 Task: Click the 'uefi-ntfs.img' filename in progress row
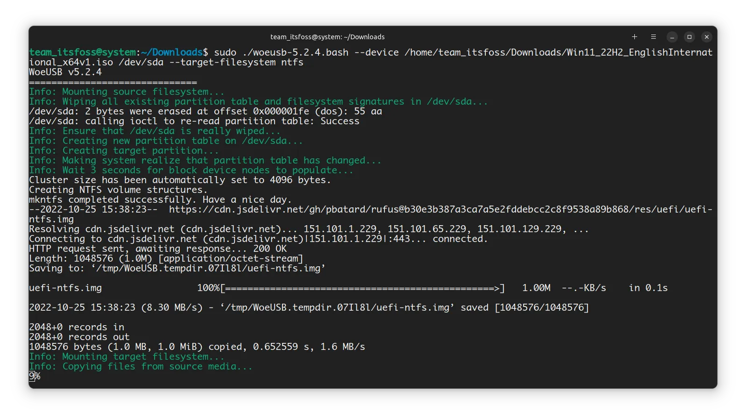[65, 288]
